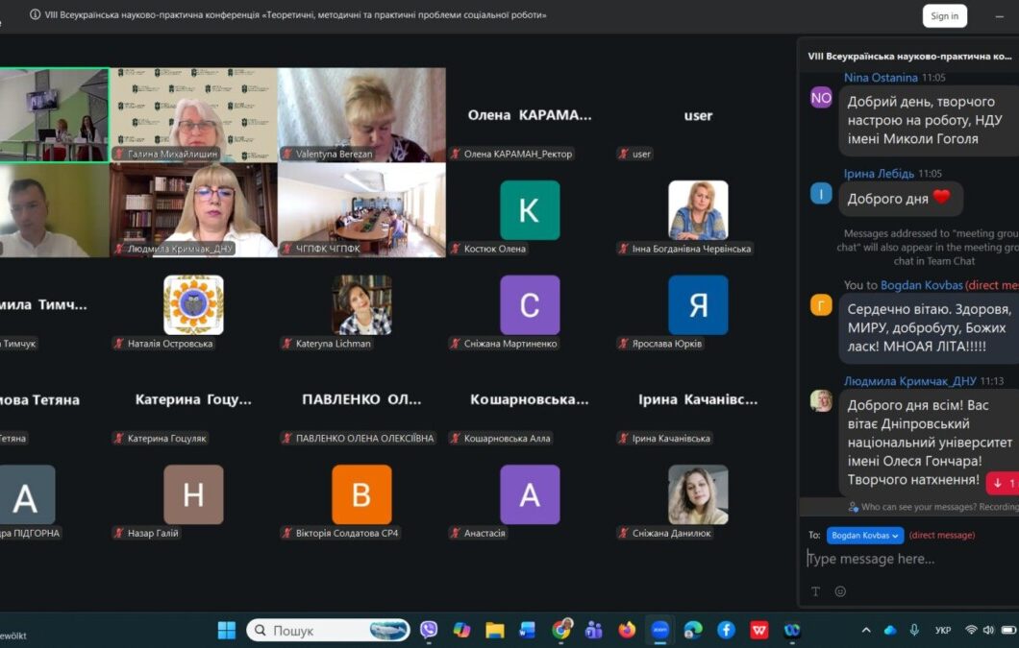
Task: Click the Катерина Гоцуляк participant tile
Action: click(193, 399)
